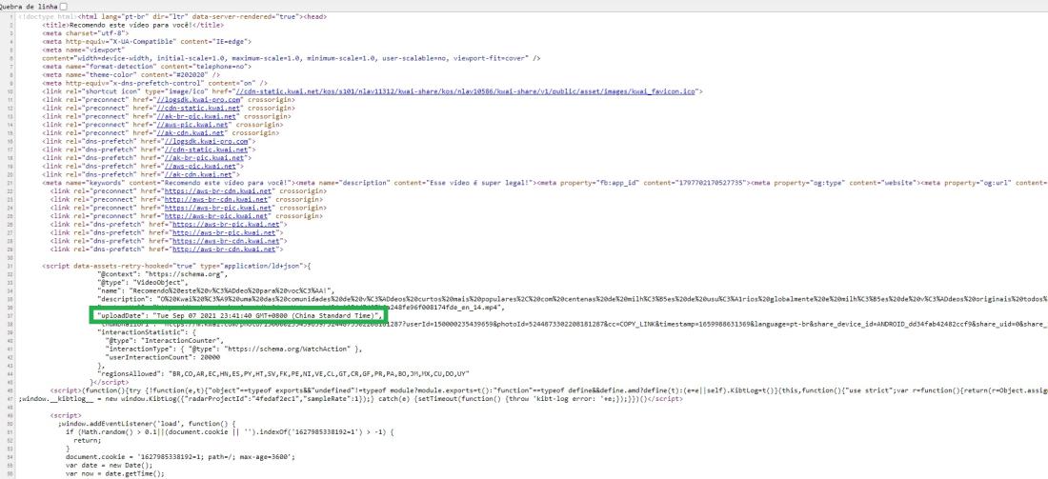Image resolution: width=1048 pixels, height=479 pixels.
Task: Open preconnect link //logsdk.kwai-pro.com
Action: [x=198, y=100]
